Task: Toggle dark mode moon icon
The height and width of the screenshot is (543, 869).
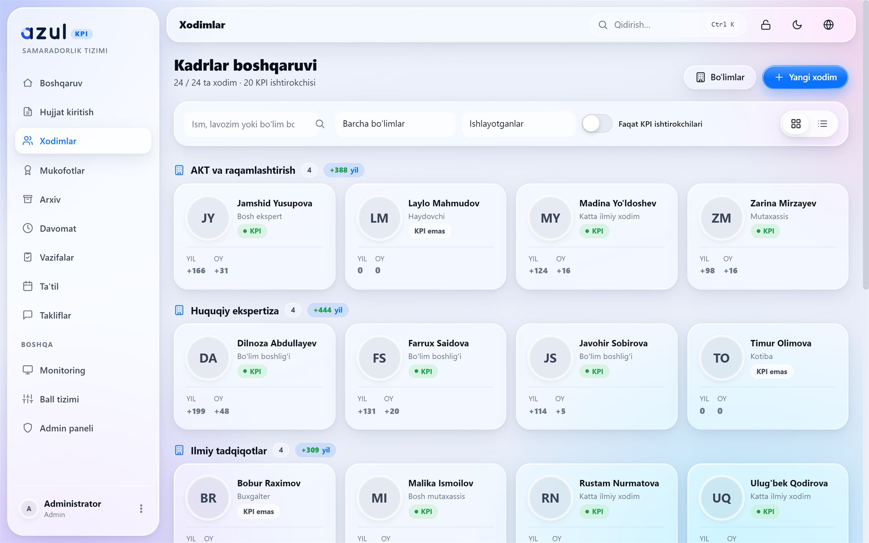Action: coord(797,25)
